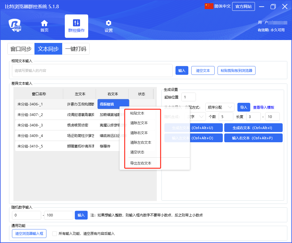Click the 清空文本 button
Image resolution: width=292 pixels, height=243 pixels.
pos(203,70)
